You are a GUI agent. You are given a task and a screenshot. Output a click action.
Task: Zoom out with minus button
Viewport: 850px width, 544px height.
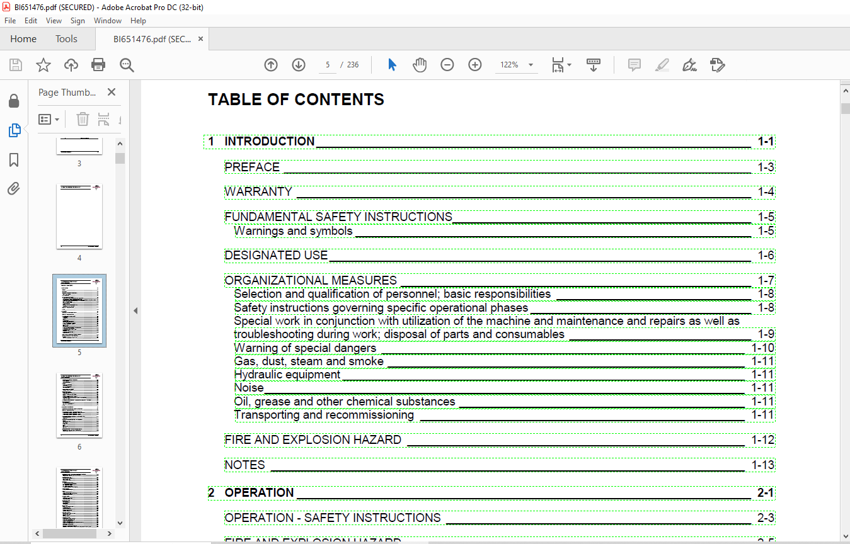click(x=447, y=65)
